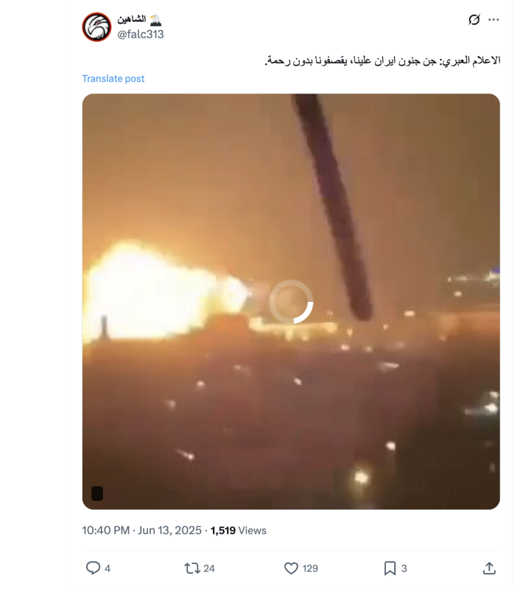Click the black square in video corner
This screenshot has width=520, height=589.
[x=97, y=493]
